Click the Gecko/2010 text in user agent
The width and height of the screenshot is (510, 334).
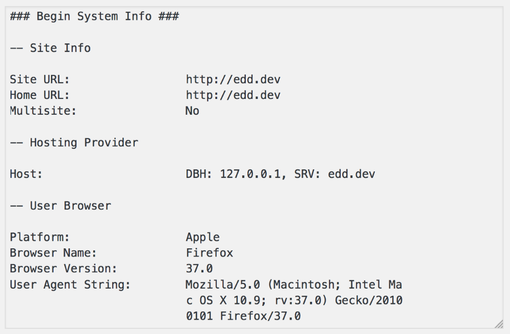click(369, 300)
